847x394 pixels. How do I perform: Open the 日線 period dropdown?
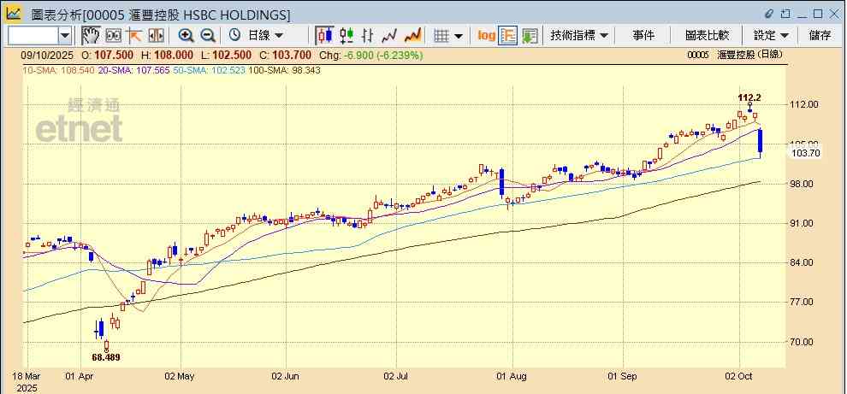point(258,35)
